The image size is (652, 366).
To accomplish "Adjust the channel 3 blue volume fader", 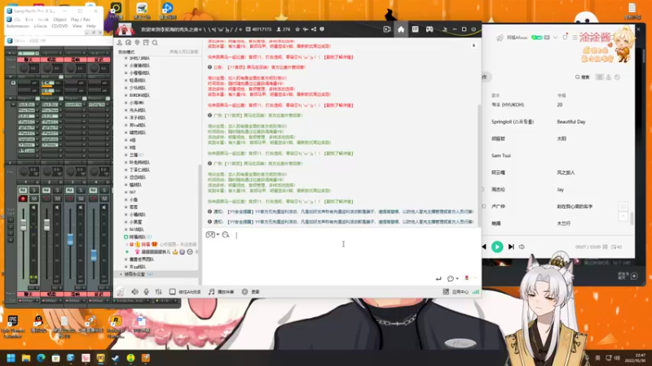I will click(x=70, y=239).
